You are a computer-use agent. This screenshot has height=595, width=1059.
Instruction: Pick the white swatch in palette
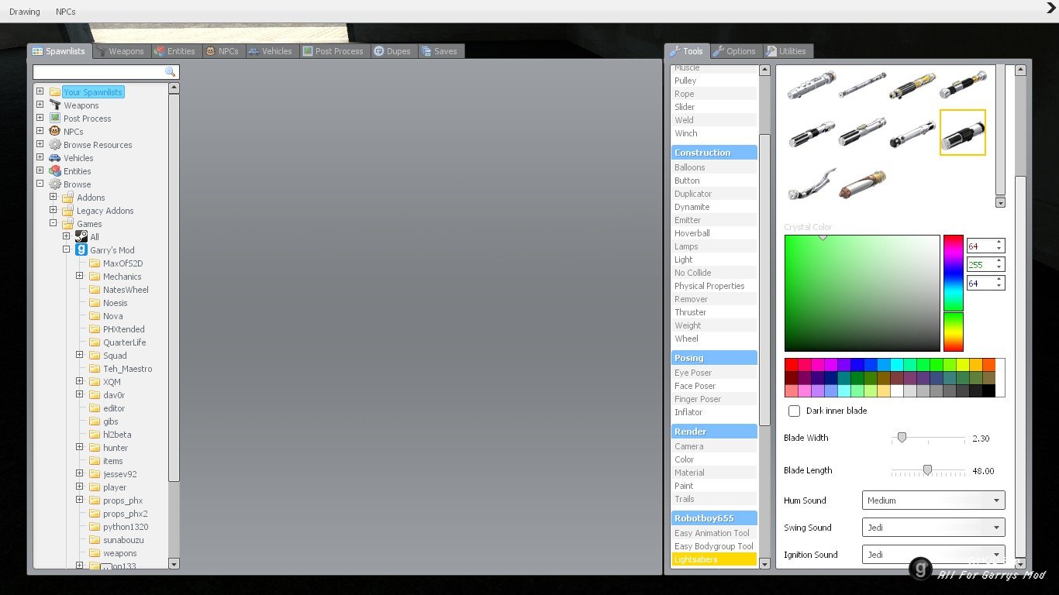896,391
